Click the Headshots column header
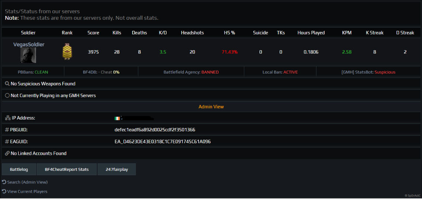This screenshot has height=199, width=422. click(192, 33)
